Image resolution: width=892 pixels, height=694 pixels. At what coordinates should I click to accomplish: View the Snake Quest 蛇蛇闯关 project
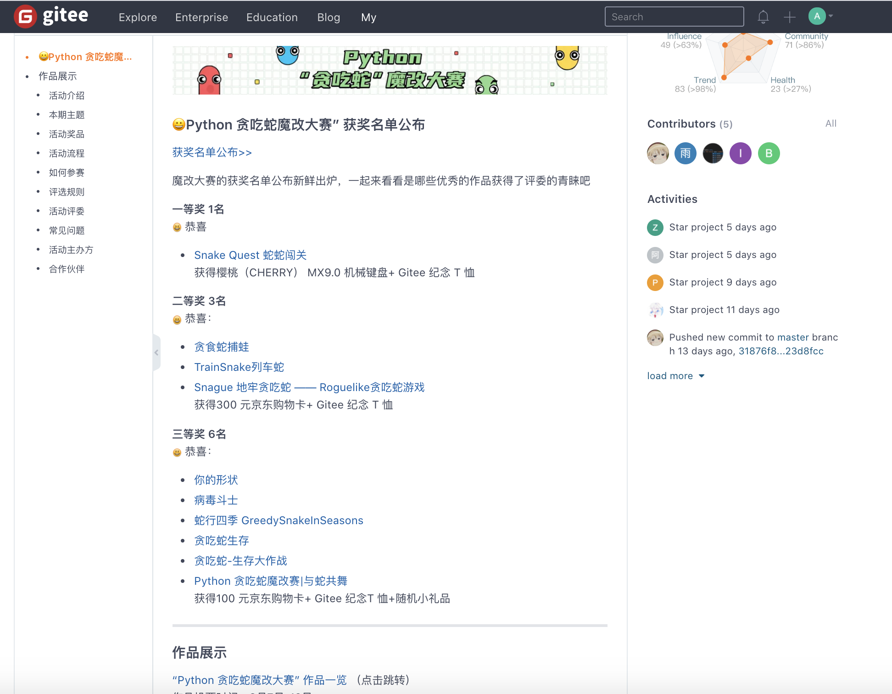coord(251,255)
